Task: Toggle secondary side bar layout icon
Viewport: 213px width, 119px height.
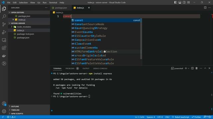Action: [x=184, y=2]
